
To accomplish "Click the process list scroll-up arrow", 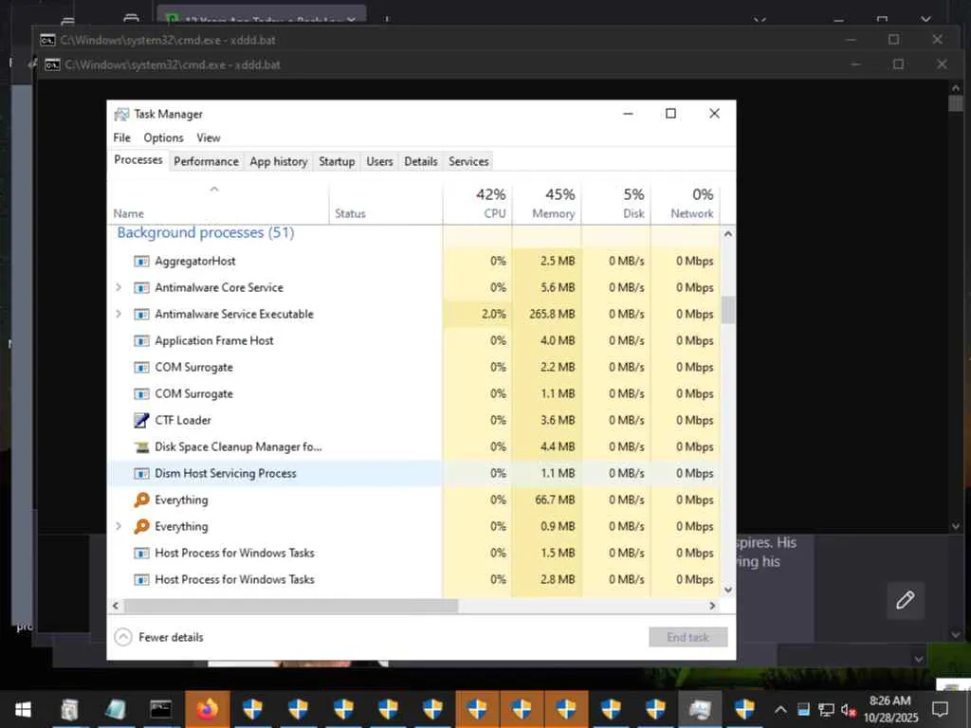I will (x=728, y=234).
